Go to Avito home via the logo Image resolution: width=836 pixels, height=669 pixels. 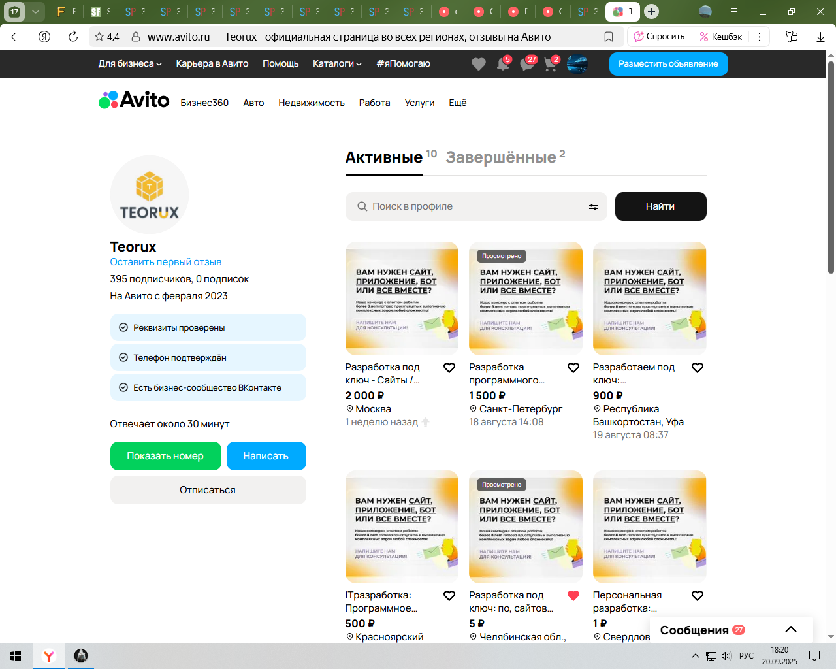coord(134,100)
